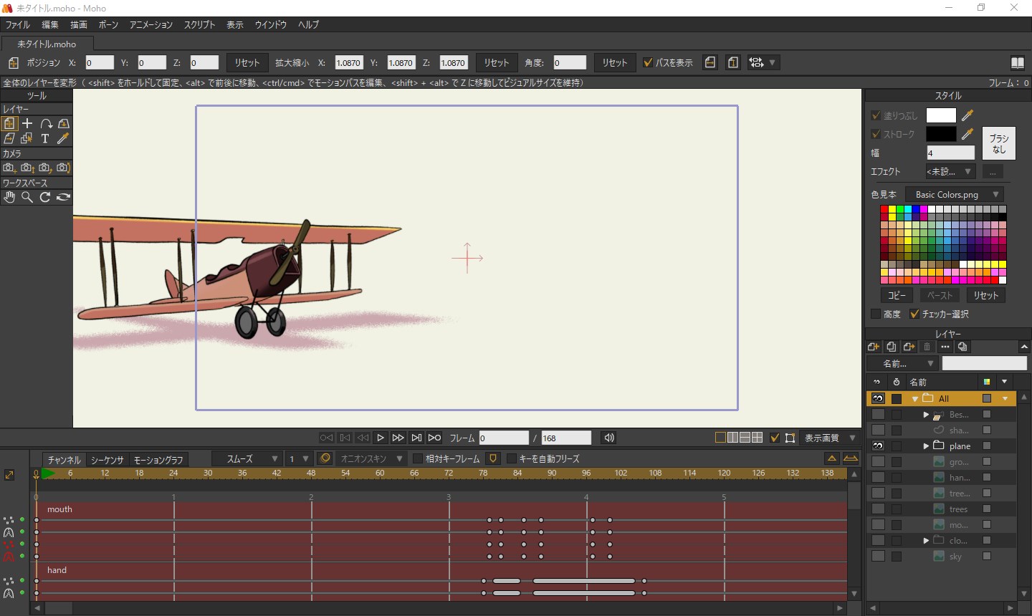
Task: Select the Layer Selector tool
Action: [27, 138]
